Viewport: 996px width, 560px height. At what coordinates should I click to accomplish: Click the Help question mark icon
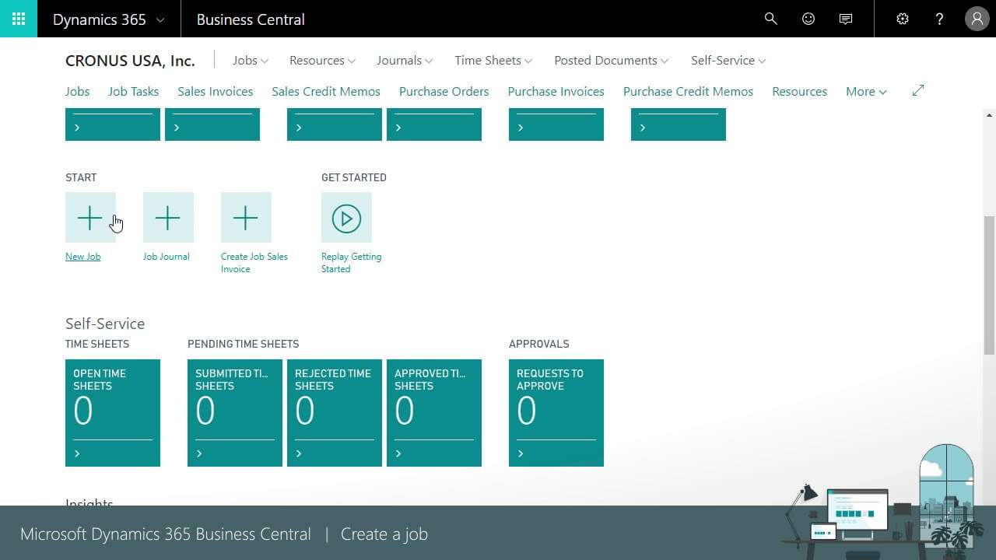[938, 18]
